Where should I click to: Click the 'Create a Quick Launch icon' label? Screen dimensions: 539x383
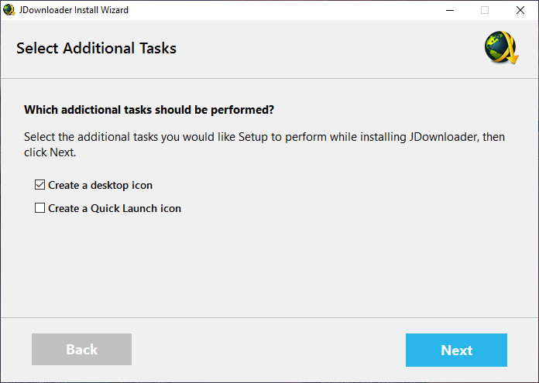(114, 208)
